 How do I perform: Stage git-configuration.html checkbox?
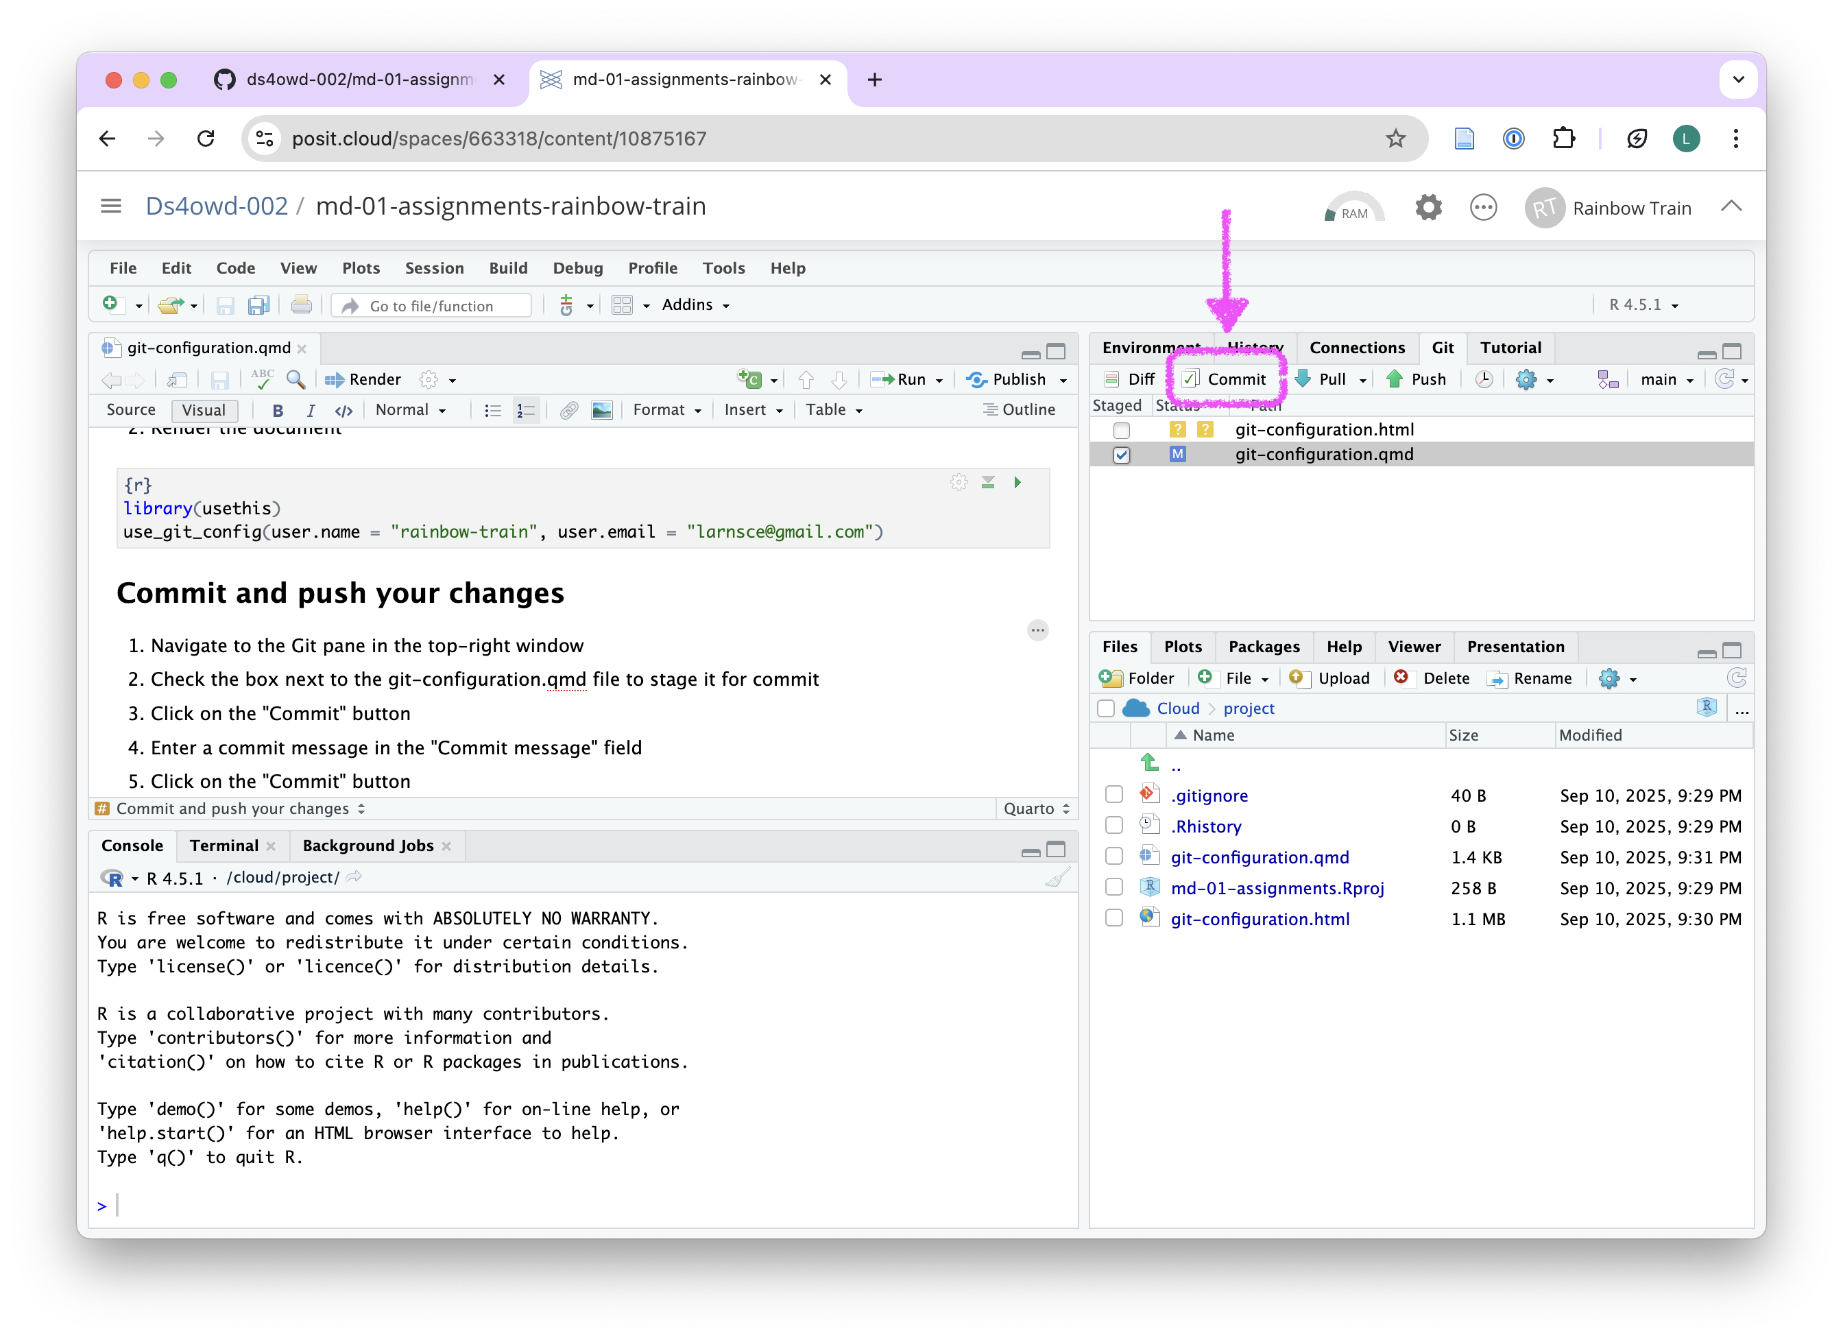pyautogui.click(x=1122, y=430)
